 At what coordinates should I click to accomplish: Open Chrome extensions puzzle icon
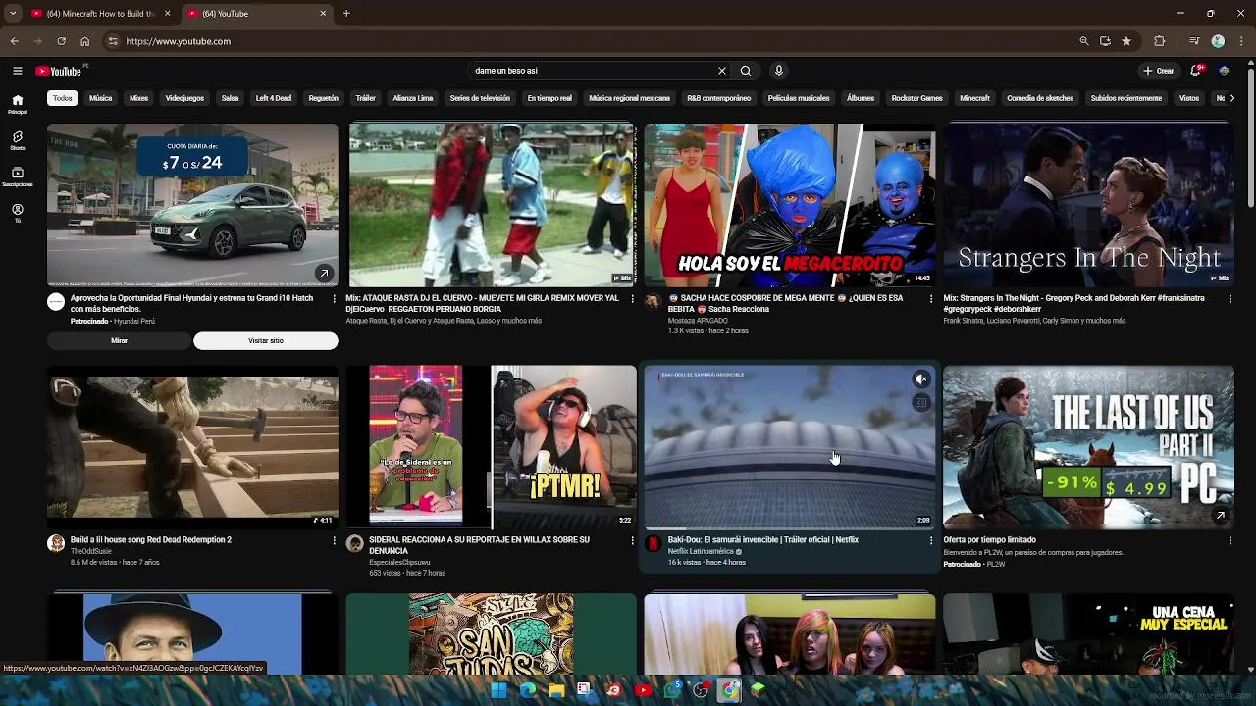tap(1160, 41)
